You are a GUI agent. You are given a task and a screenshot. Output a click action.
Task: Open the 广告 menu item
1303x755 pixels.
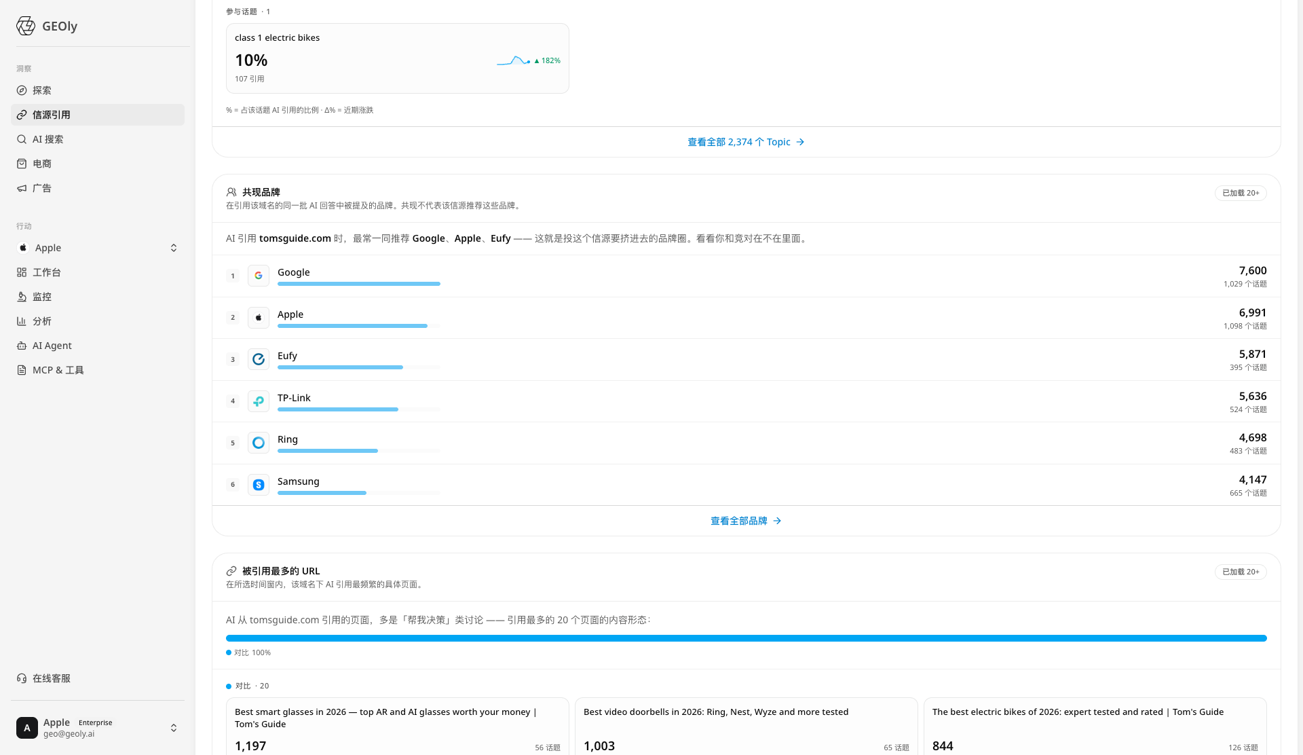(98, 188)
